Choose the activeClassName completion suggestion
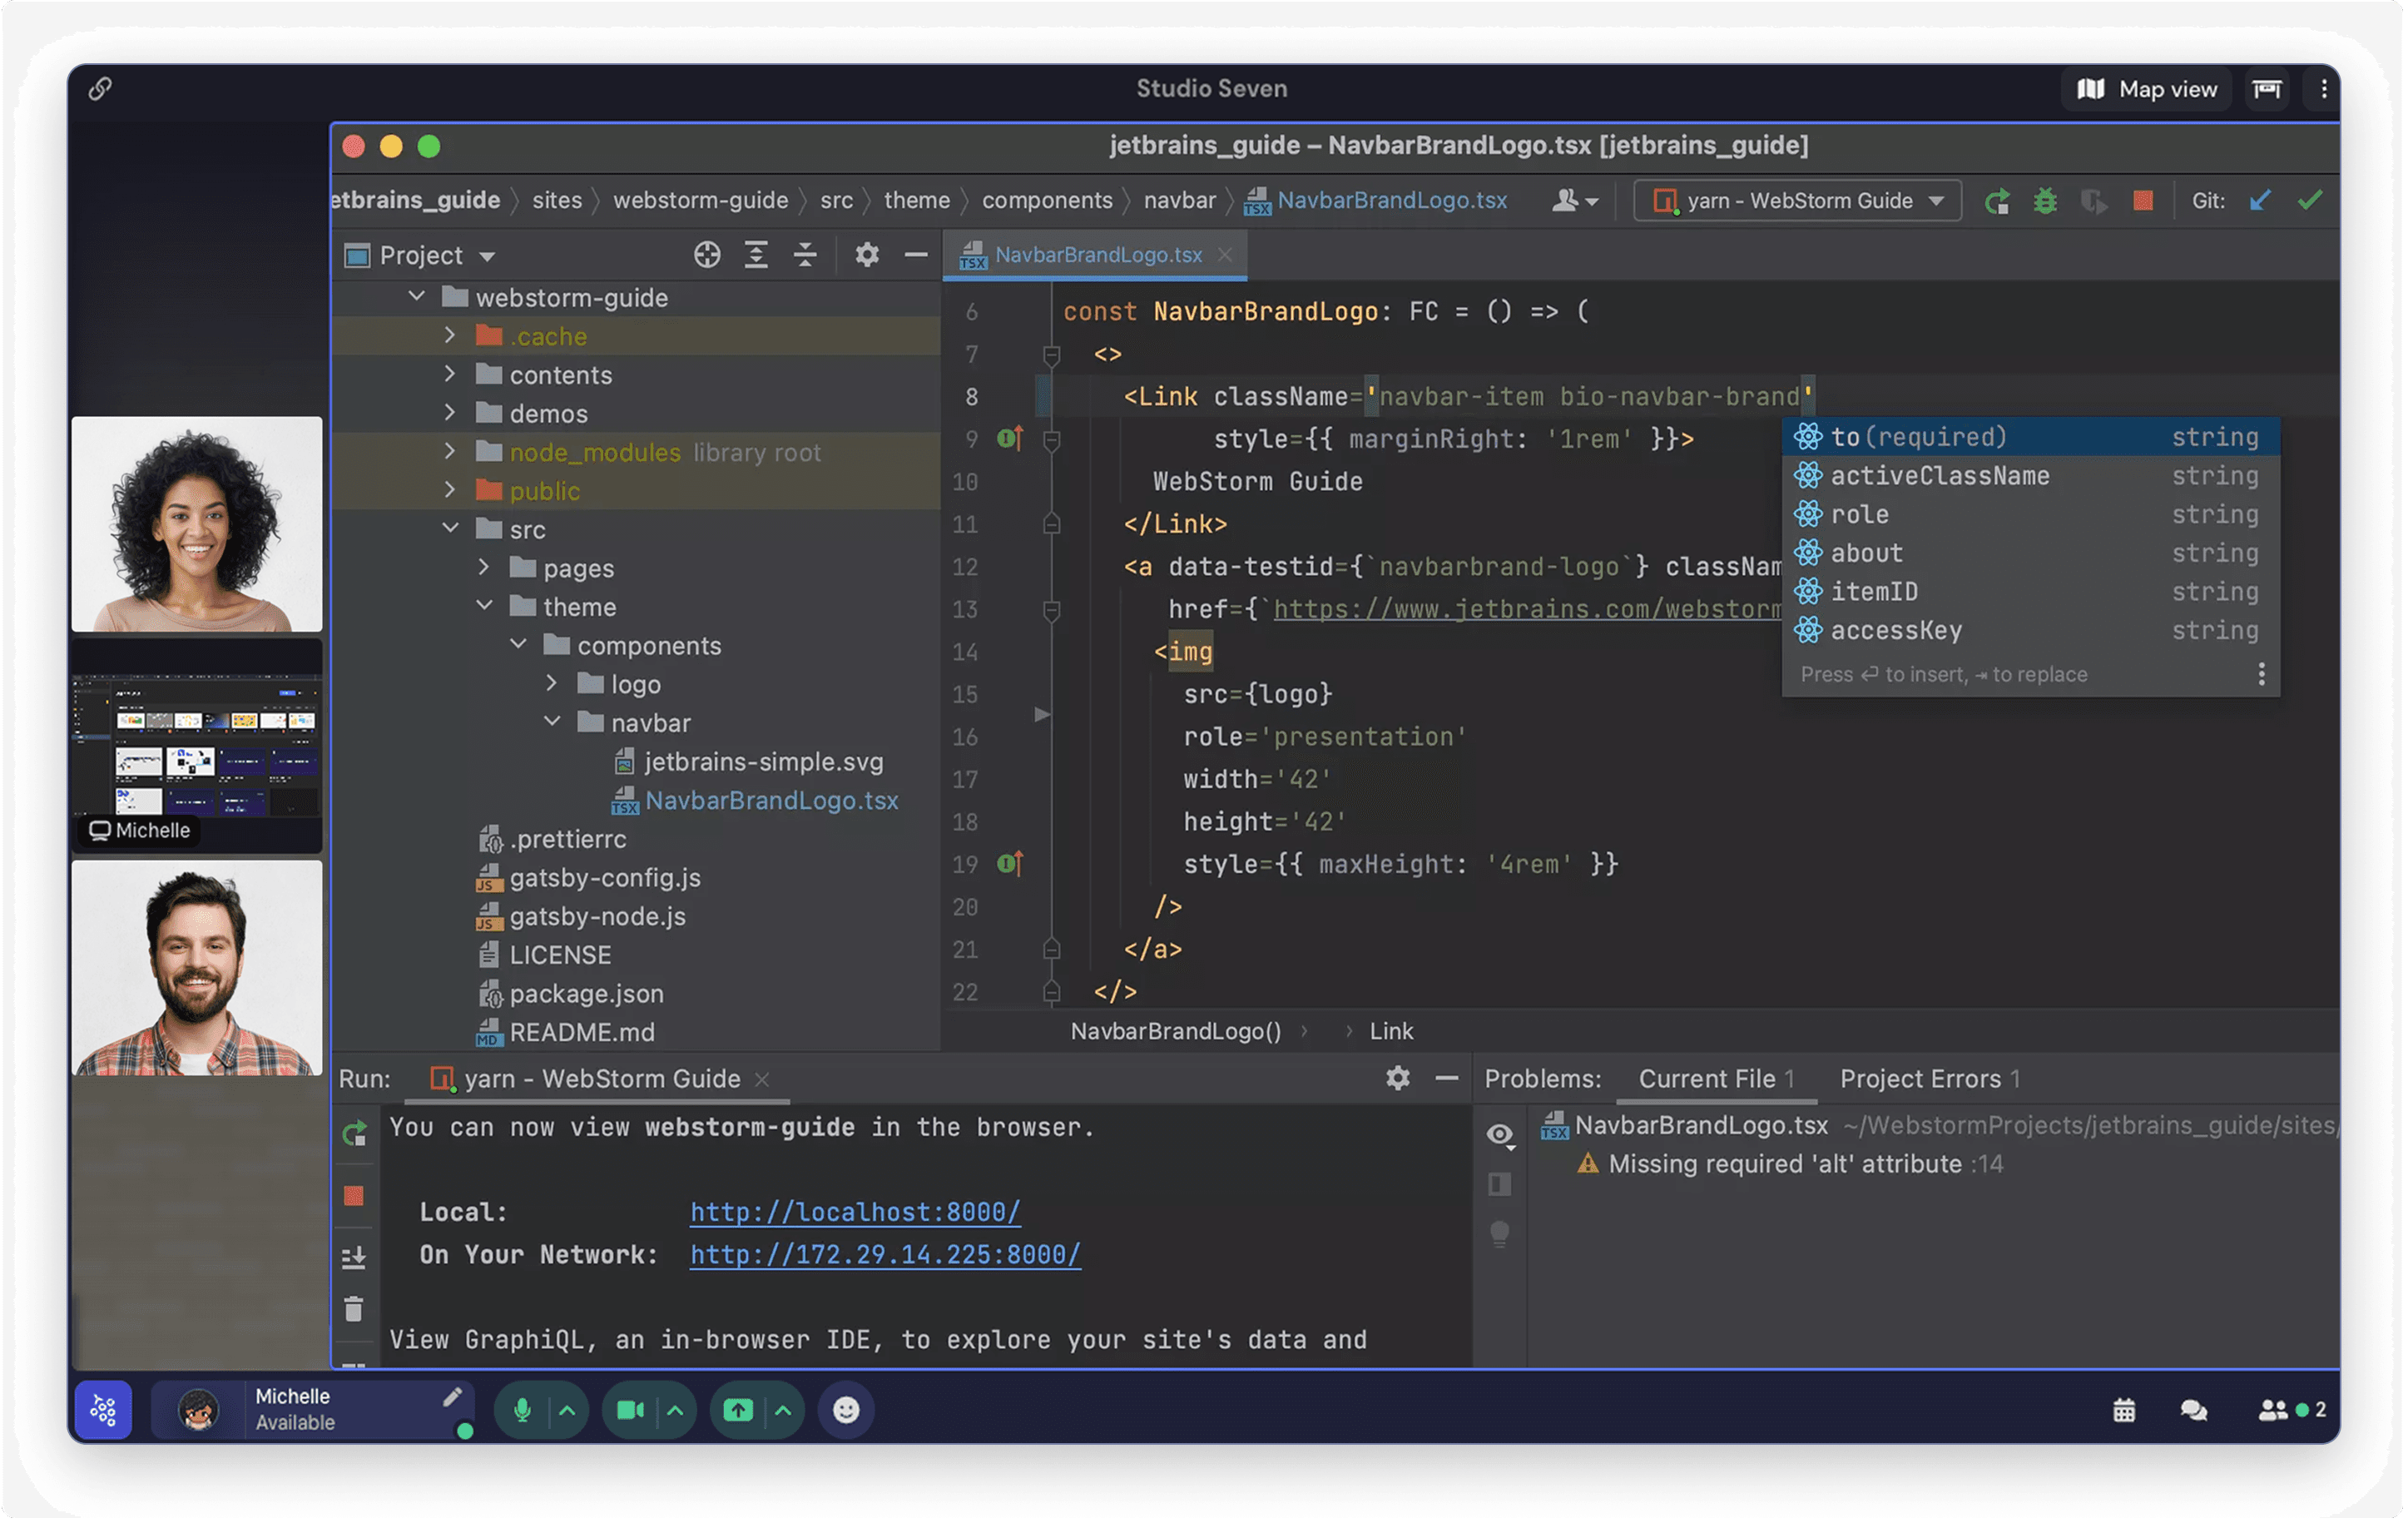 [x=2031, y=476]
